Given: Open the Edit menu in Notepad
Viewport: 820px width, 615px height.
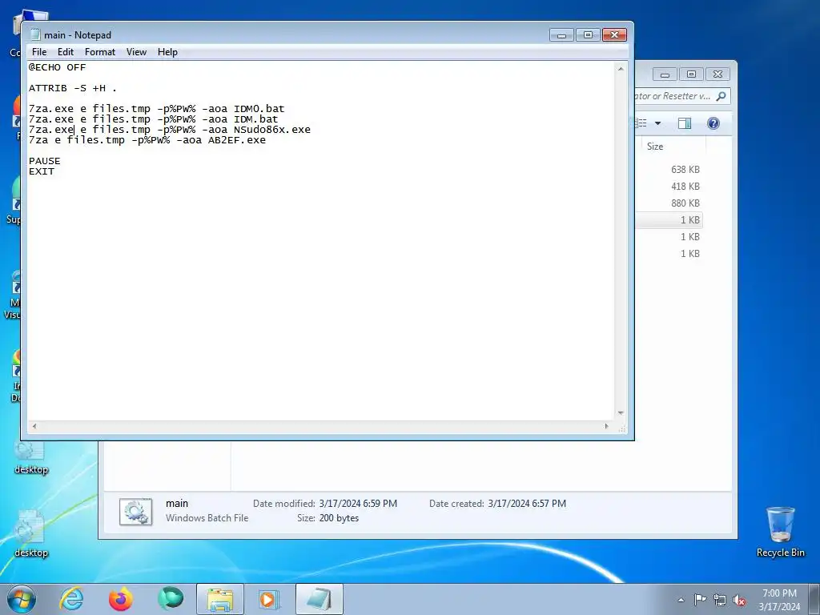Looking at the screenshot, I should (66, 52).
